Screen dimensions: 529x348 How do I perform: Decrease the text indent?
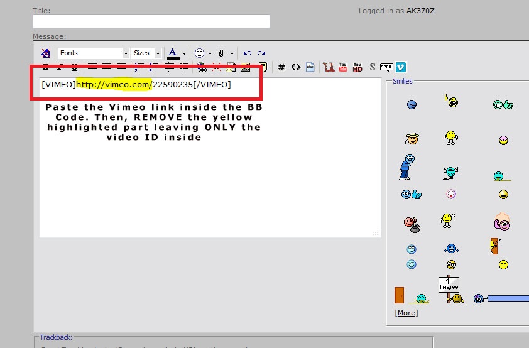tap(170, 67)
